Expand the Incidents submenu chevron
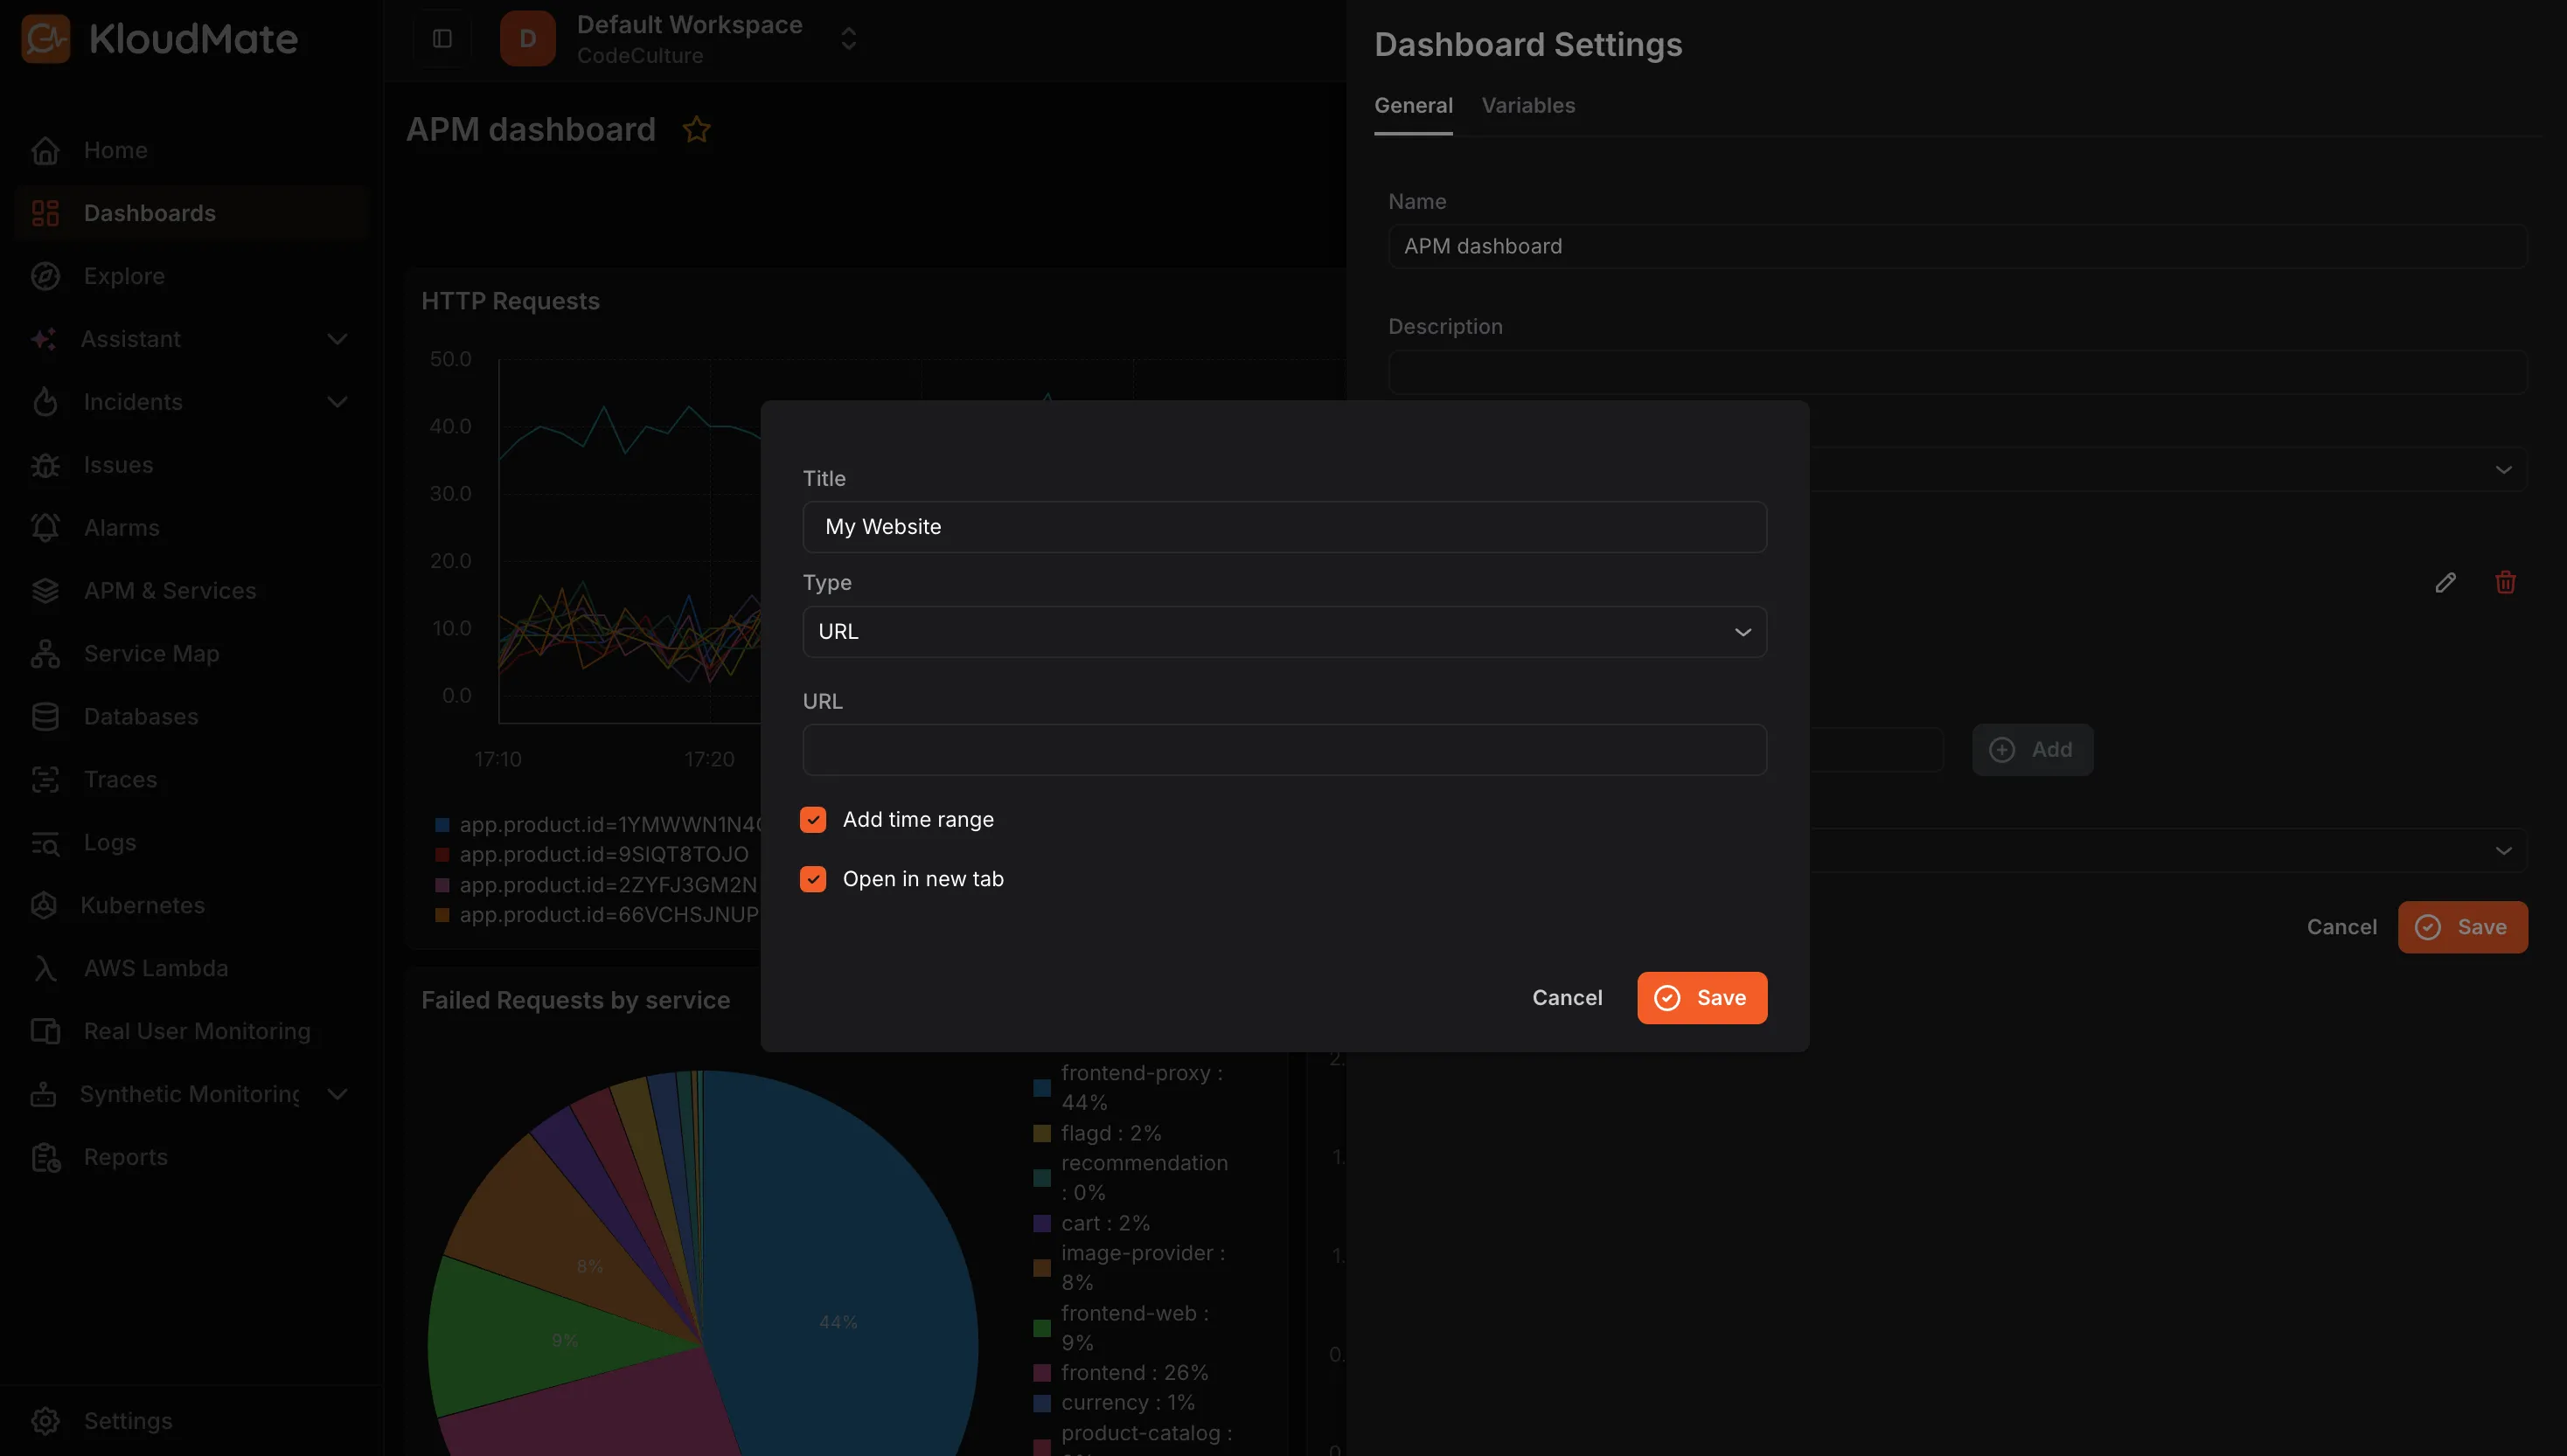The height and width of the screenshot is (1456, 2567). (x=338, y=402)
